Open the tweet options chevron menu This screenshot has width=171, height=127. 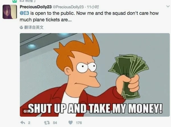pyautogui.click(x=168, y=6)
